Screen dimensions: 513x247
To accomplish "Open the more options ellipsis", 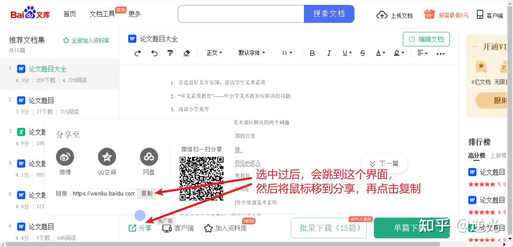I will point(440,54).
